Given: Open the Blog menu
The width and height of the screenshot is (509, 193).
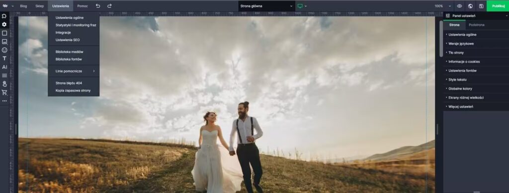Looking at the screenshot, I should click(23, 6).
